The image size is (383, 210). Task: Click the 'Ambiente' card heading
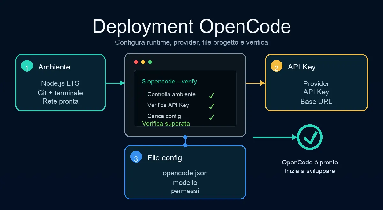[54, 67]
